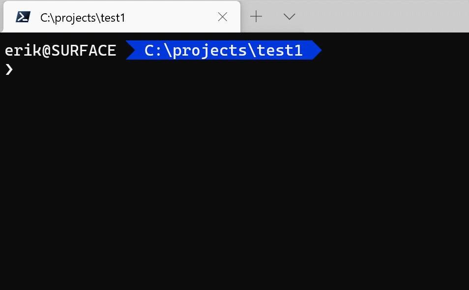Click the ❯ prompt character
This screenshot has height=290, width=469.
[9, 69]
